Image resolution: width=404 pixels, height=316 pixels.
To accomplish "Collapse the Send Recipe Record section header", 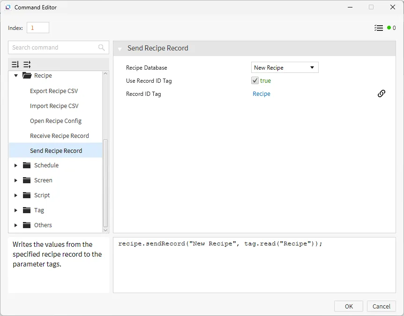I will click(x=120, y=49).
